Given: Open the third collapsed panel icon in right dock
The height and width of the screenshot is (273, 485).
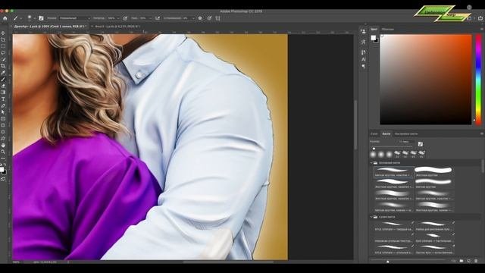Looking at the screenshot, I should click(x=363, y=52).
